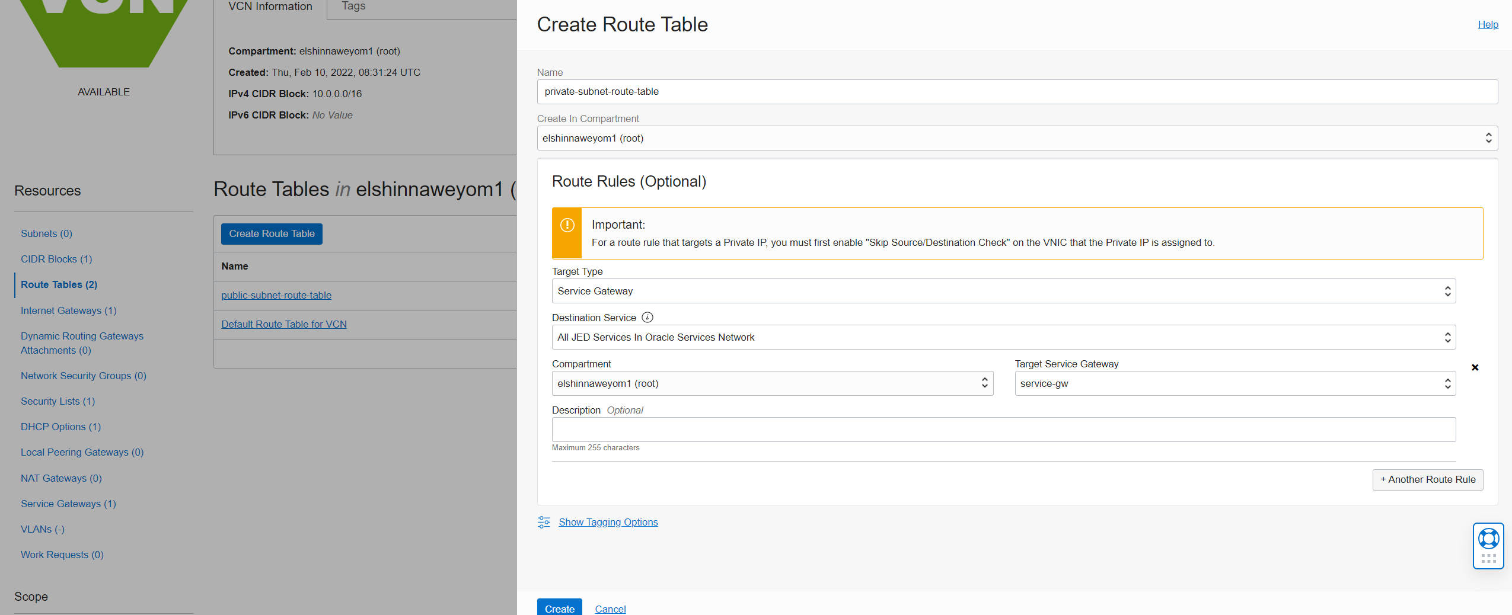Click the tagging options sliders icon
This screenshot has width=1512, height=615.
(544, 522)
